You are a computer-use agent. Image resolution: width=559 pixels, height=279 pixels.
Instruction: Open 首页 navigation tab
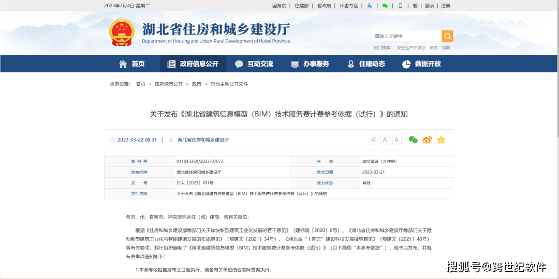(x=138, y=64)
